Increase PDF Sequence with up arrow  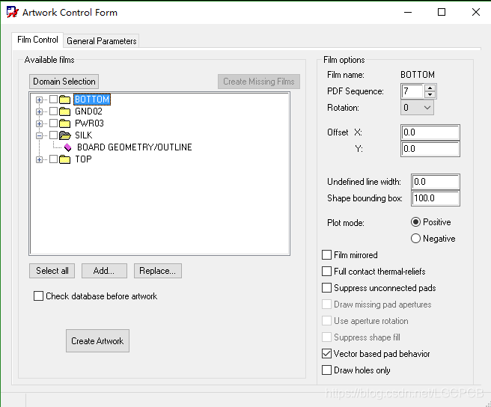pos(430,88)
